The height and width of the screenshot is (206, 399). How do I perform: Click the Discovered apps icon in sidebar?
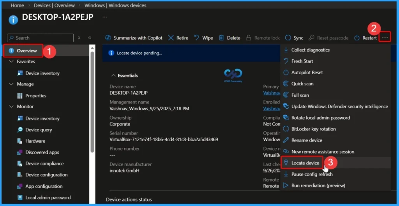click(x=20, y=152)
